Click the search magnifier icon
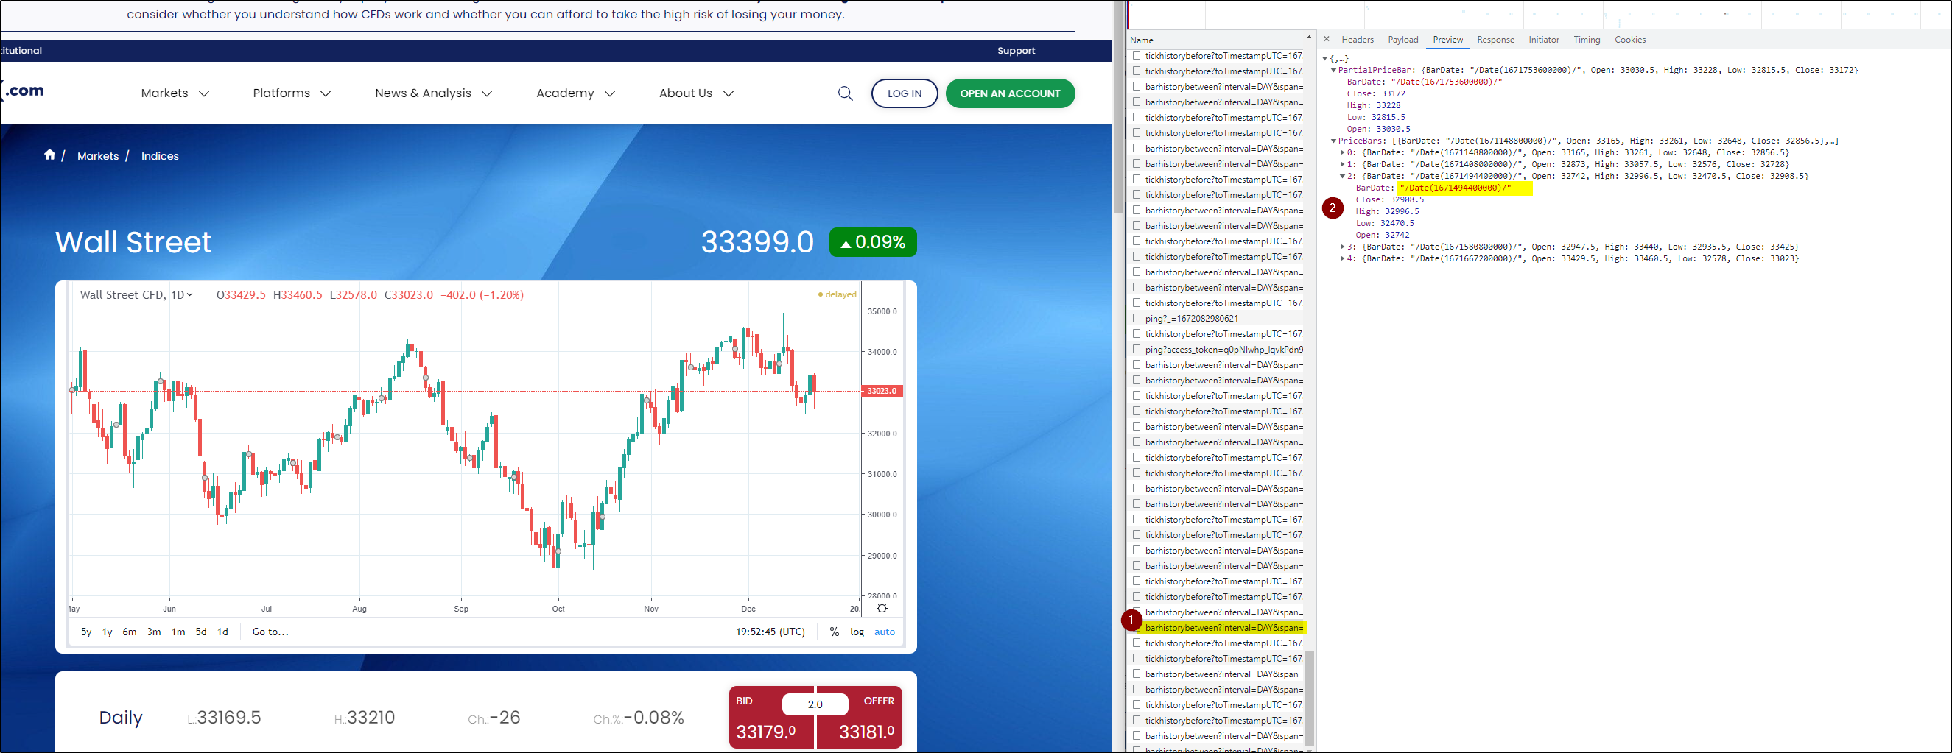 click(845, 93)
